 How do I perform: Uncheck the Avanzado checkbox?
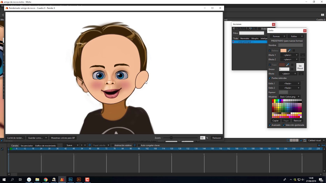(x=270, y=125)
